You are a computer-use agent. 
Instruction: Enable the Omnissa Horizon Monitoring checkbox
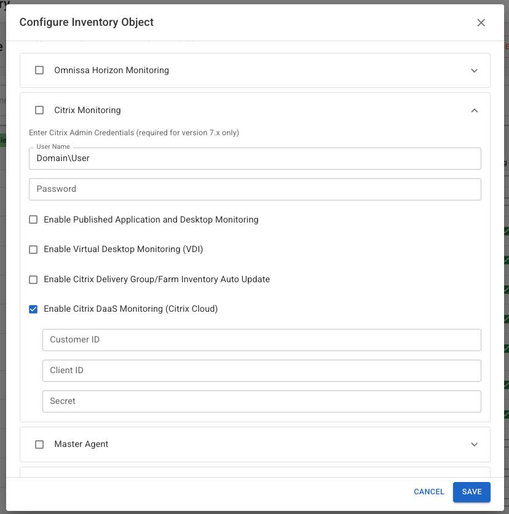pos(39,70)
